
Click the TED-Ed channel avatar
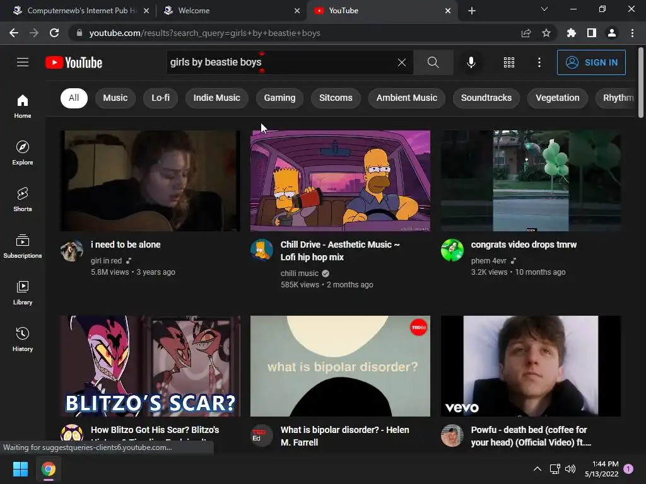click(262, 435)
